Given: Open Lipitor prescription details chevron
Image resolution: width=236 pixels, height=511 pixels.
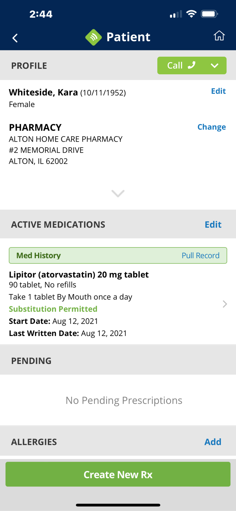Looking at the screenshot, I should 225,304.
